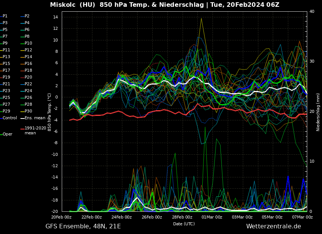Click the GFS Ensemble, 48N, 21E caption
The height and width of the screenshot is (234, 322).
click(83, 226)
